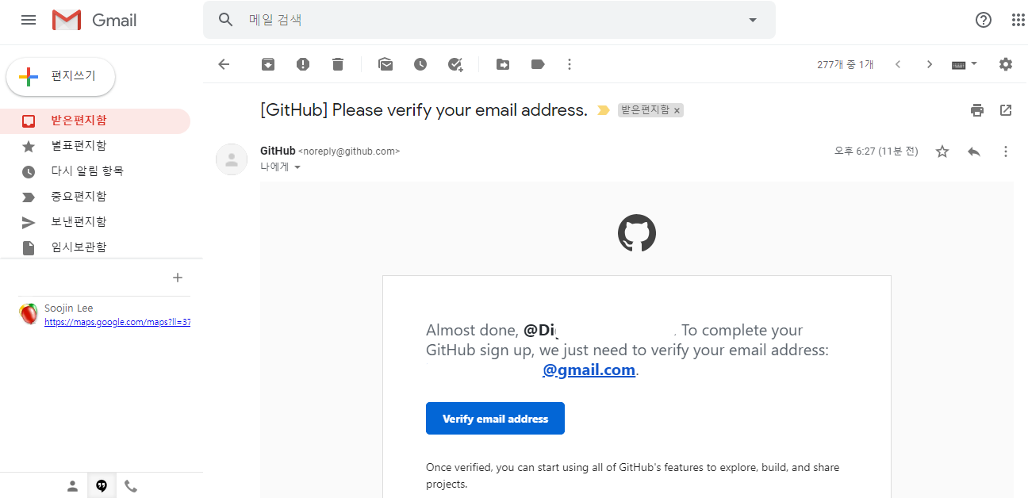Viewport: 1028px width, 498px height.
Task: Delete this email with trash icon
Action: [338, 64]
